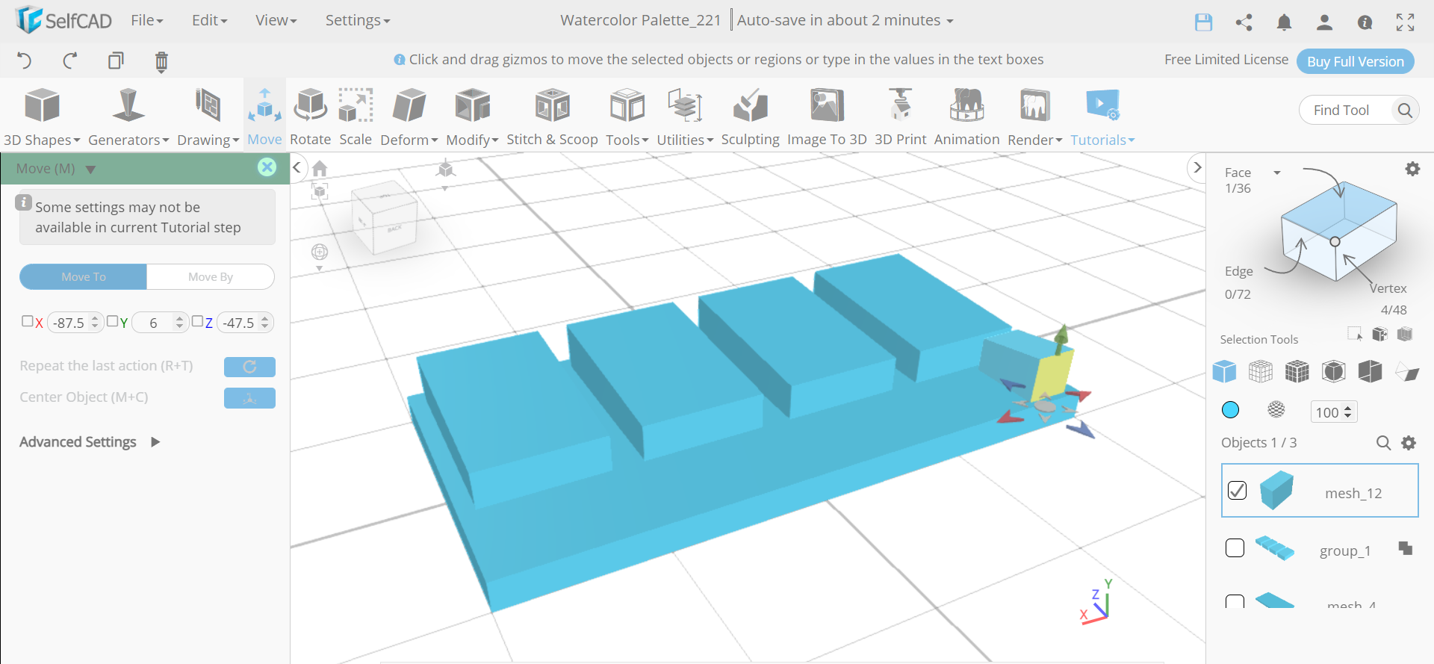Open the Generators dropdown
The width and height of the screenshot is (1434, 664).
[128, 117]
